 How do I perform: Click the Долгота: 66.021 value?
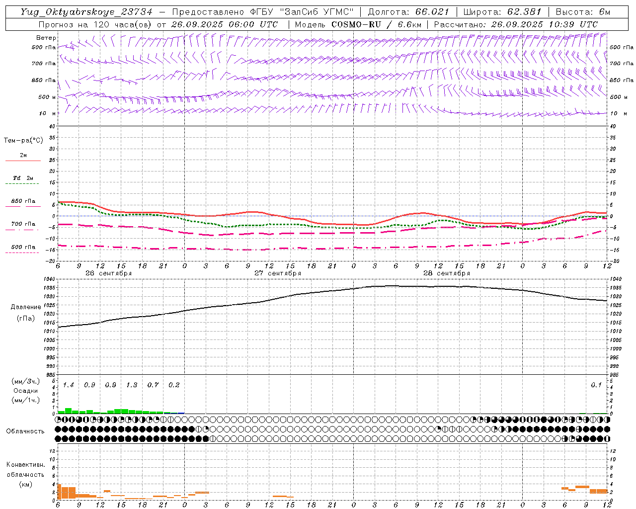pyautogui.click(x=408, y=12)
